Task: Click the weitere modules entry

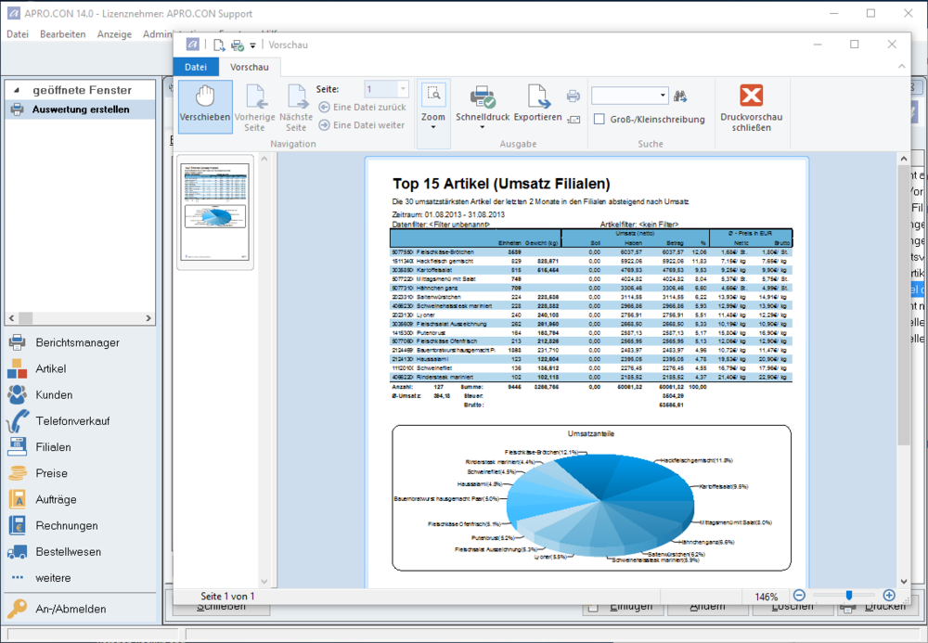Action: click(x=53, y=578)
